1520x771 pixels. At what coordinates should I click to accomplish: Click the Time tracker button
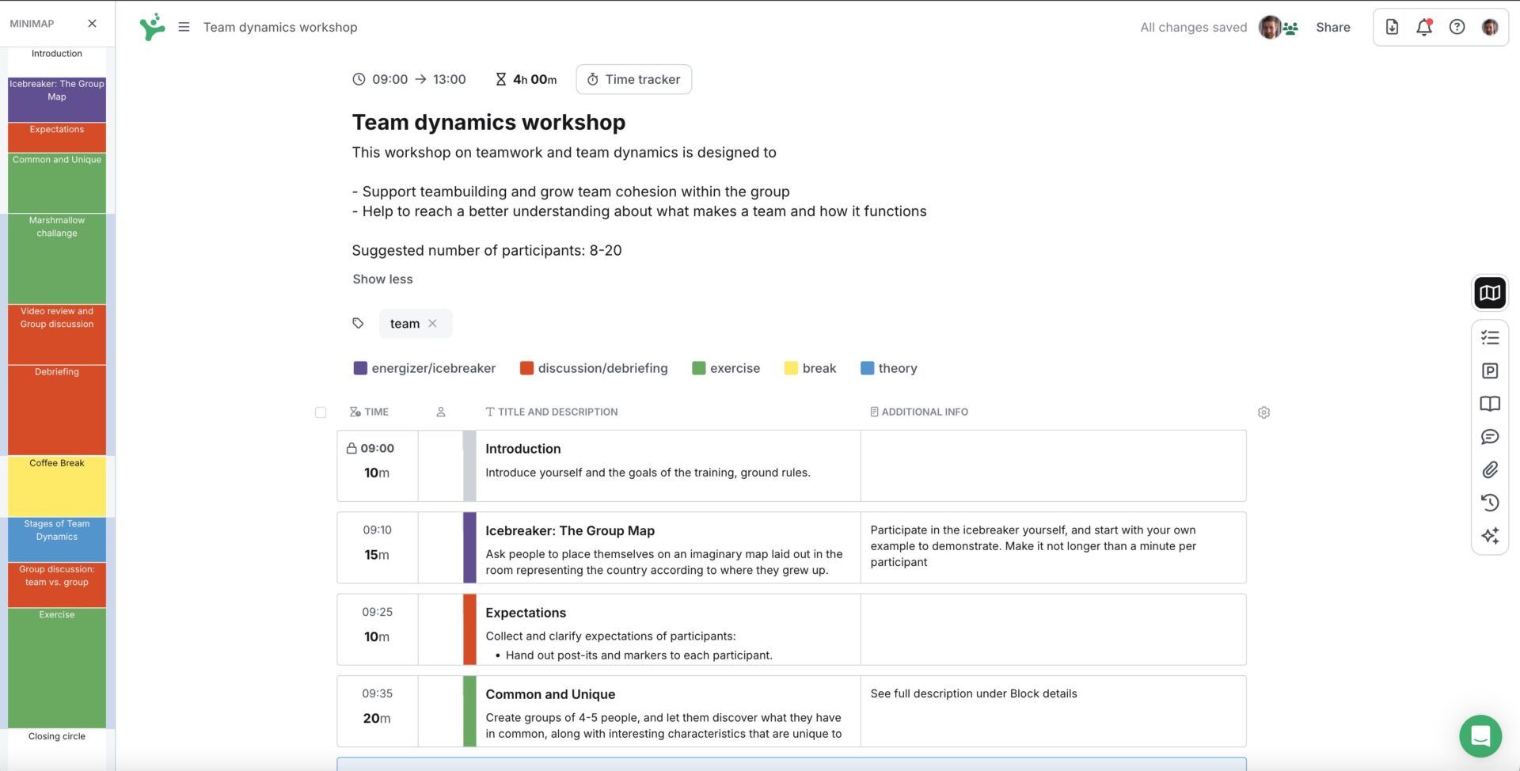click(x=633, y=79)
